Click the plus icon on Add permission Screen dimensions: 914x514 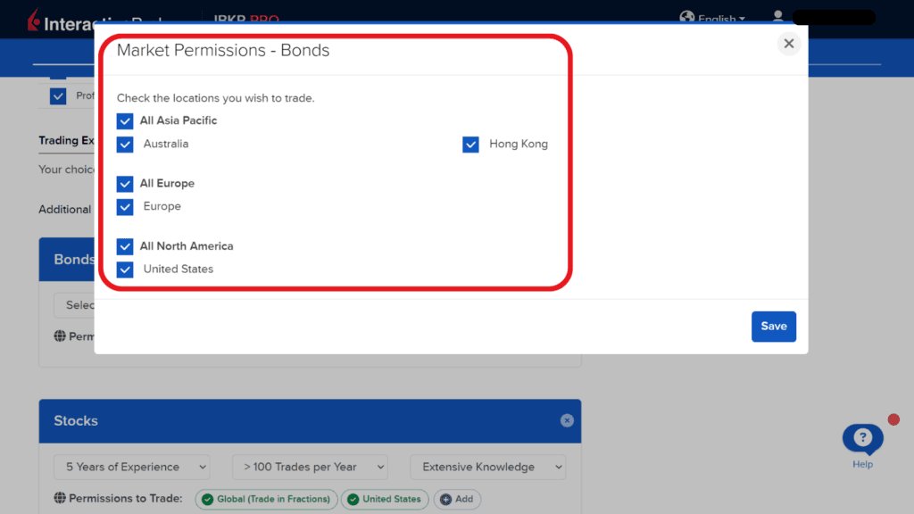[x=445, y=499]
